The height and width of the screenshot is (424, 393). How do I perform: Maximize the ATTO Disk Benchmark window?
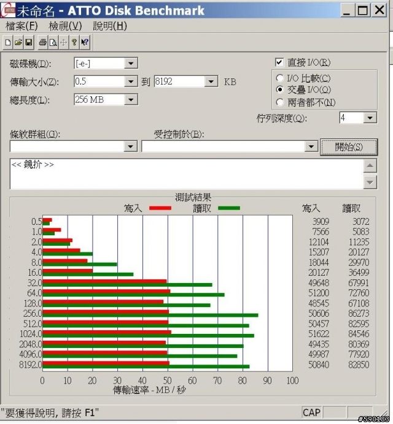(x=363, y=10)
